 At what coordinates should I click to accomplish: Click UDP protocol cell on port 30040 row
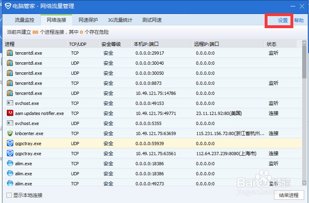(x=75, y=63)
